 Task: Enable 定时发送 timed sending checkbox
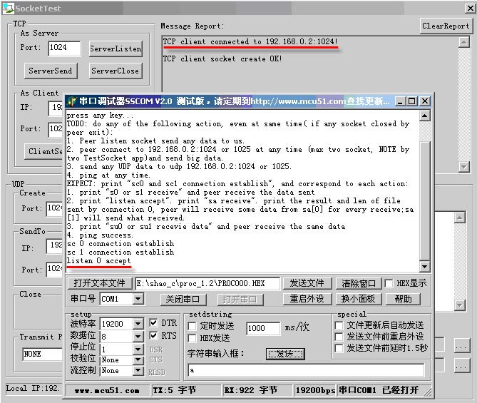(x=192, y=326)
